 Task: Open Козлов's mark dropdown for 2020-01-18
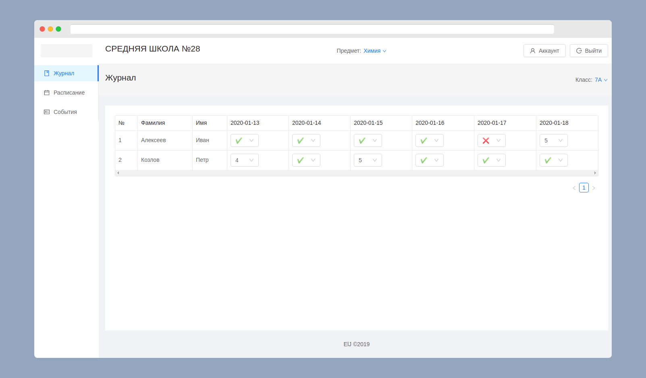coord(554,160)
